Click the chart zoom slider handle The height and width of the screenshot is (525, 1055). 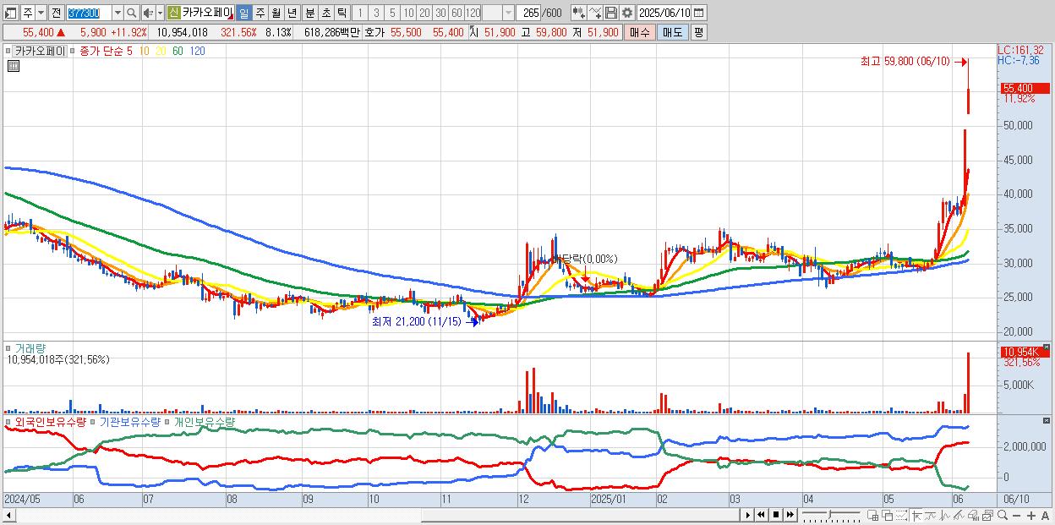coord(829,514)
